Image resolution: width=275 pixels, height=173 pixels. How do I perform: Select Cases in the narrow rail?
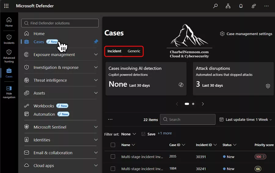(x=9, y=73)
